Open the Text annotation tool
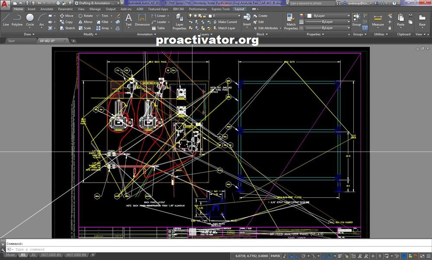The image size is (432, 260). pos(128,20)
